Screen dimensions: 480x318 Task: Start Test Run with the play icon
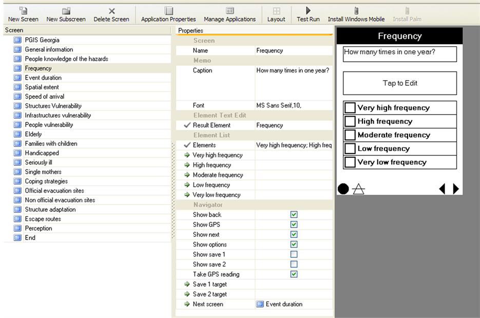tap(308, 11)
